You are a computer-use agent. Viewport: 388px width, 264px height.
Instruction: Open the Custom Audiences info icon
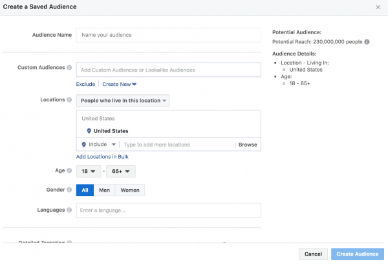tap(69, 67)
